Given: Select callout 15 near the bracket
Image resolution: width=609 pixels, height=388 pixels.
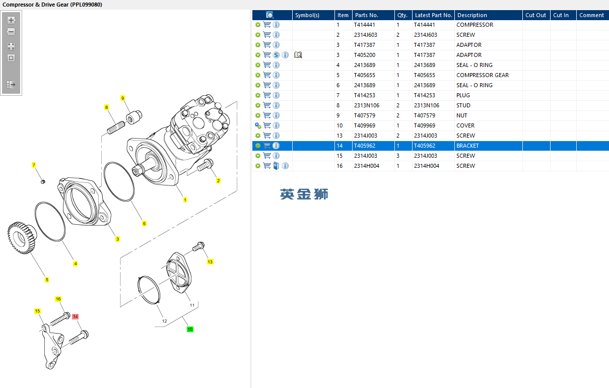Looking at the screenshot, I should 37,311.
